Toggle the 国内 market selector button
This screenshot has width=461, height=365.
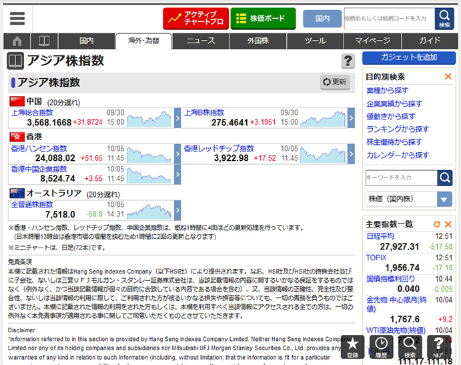tap(322, 19)
